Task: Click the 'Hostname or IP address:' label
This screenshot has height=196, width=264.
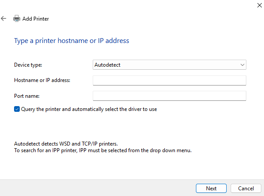Action: click(42, 80)
